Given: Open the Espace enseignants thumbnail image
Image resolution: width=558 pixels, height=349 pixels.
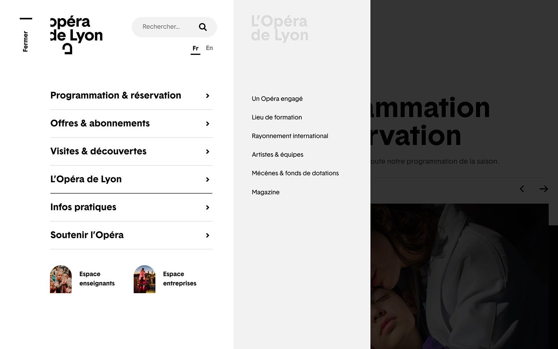Looking at the screenshot, I should [61, 279].
